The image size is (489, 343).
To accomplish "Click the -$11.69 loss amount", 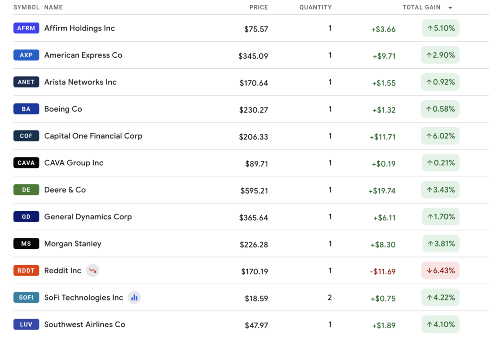I will tap(383, 271).
